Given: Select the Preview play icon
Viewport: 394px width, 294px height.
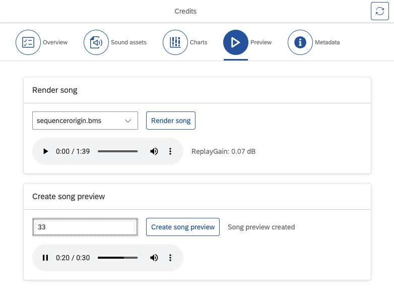Looking at the screenshot, I should [236, 42].
